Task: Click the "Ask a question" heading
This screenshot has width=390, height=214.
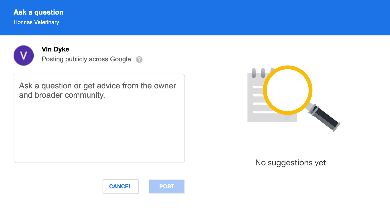Action: (38, 12)
